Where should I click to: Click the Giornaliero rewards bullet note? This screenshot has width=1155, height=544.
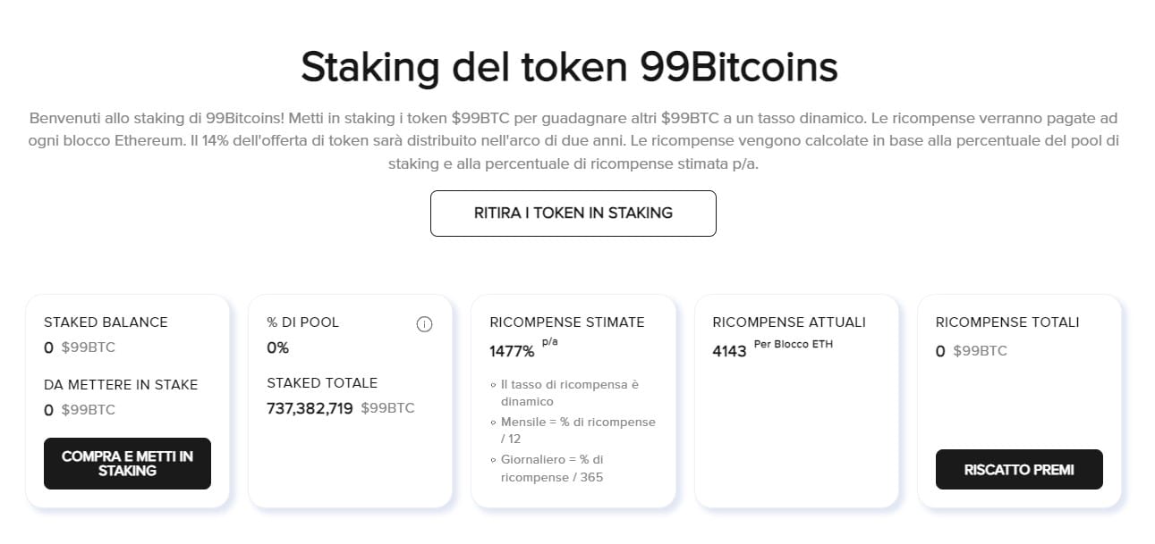548,468
